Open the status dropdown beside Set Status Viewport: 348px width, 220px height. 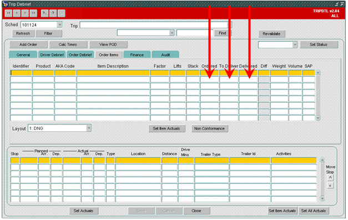click(295, 44)
